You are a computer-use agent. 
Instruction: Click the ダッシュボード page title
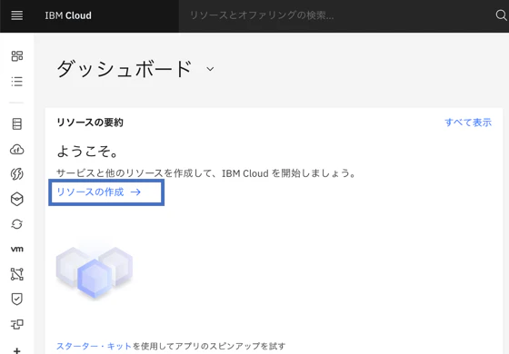pyautogui.click(x=125, y=69)
